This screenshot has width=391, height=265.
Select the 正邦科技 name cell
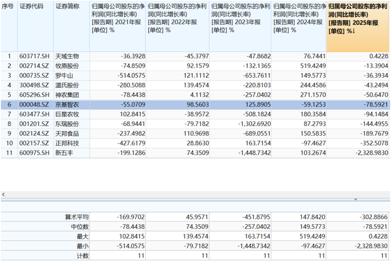67,143
